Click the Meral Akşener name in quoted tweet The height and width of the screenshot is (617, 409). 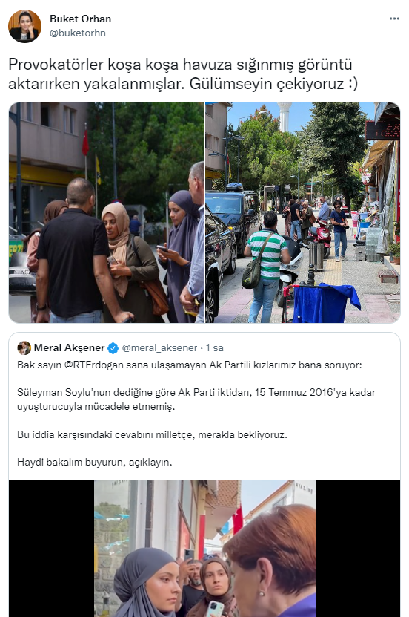click(69, 347)
